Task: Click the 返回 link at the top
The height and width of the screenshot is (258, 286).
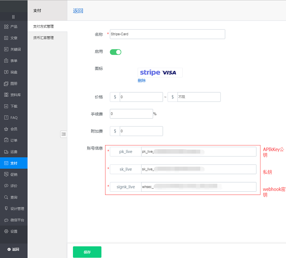Action: [78, 11]
